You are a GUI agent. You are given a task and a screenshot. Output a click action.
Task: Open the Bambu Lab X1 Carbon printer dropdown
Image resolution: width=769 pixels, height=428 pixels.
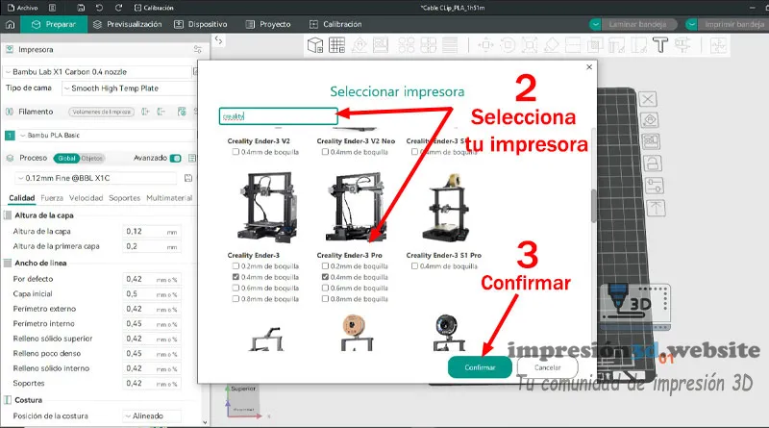point(97,72)
